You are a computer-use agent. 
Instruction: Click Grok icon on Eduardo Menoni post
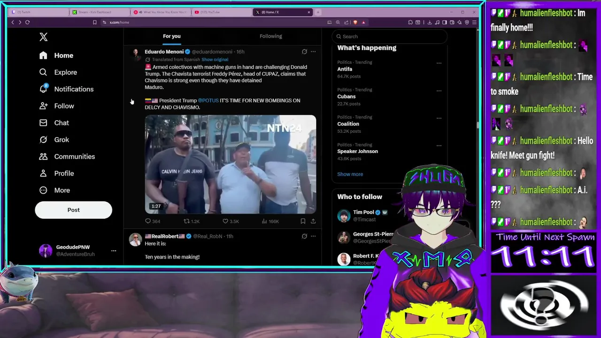click(x=304, y=52)
